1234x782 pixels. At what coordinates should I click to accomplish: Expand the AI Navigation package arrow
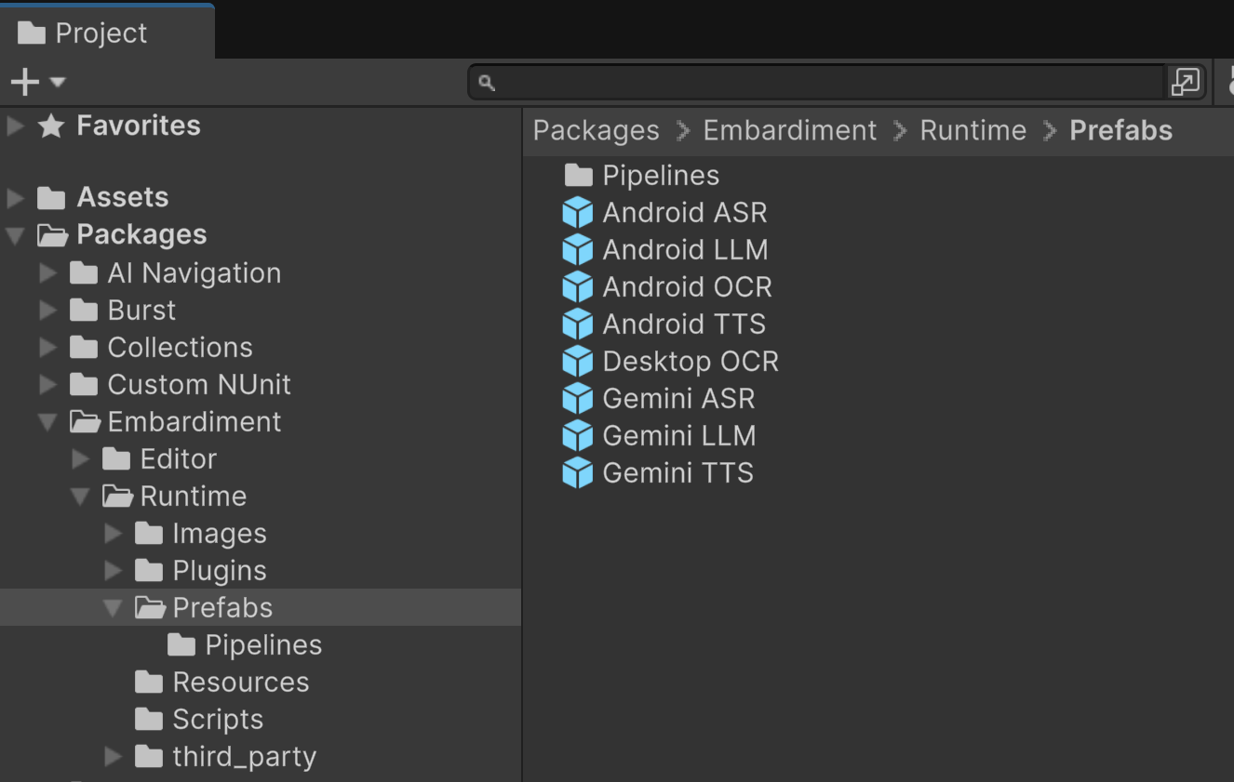[47, 273]
